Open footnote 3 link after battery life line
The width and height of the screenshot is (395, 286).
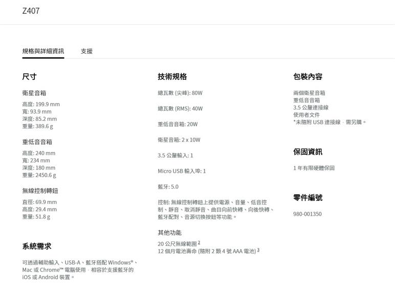258,250
